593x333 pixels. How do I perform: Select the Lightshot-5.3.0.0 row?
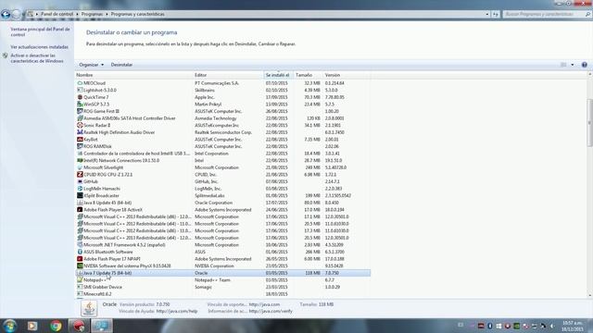click(x=222, y=91)
